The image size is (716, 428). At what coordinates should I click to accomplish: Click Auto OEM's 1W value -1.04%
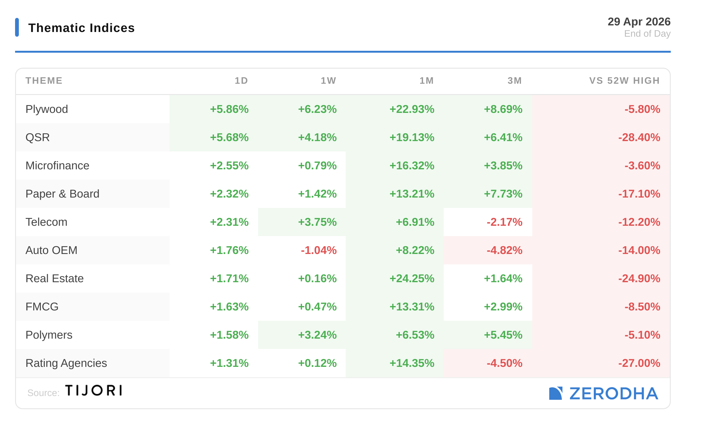(x=318, y=250)
